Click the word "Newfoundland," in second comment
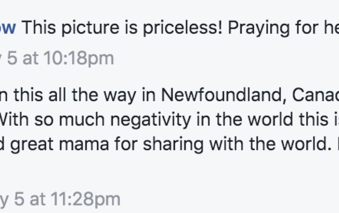This screenshot has width=339, height=213. tap(224, 95)
